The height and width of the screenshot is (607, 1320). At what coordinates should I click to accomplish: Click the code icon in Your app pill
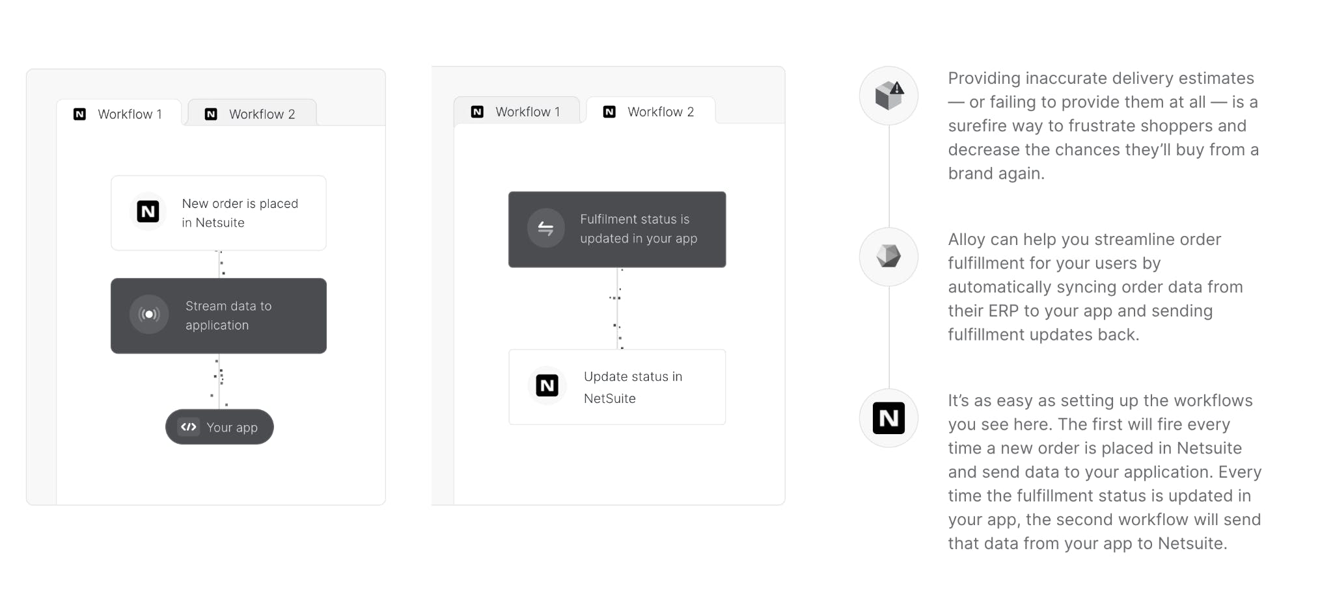point(189,427)
